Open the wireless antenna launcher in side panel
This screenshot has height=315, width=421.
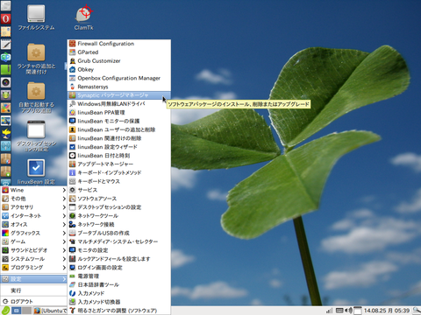5,145
